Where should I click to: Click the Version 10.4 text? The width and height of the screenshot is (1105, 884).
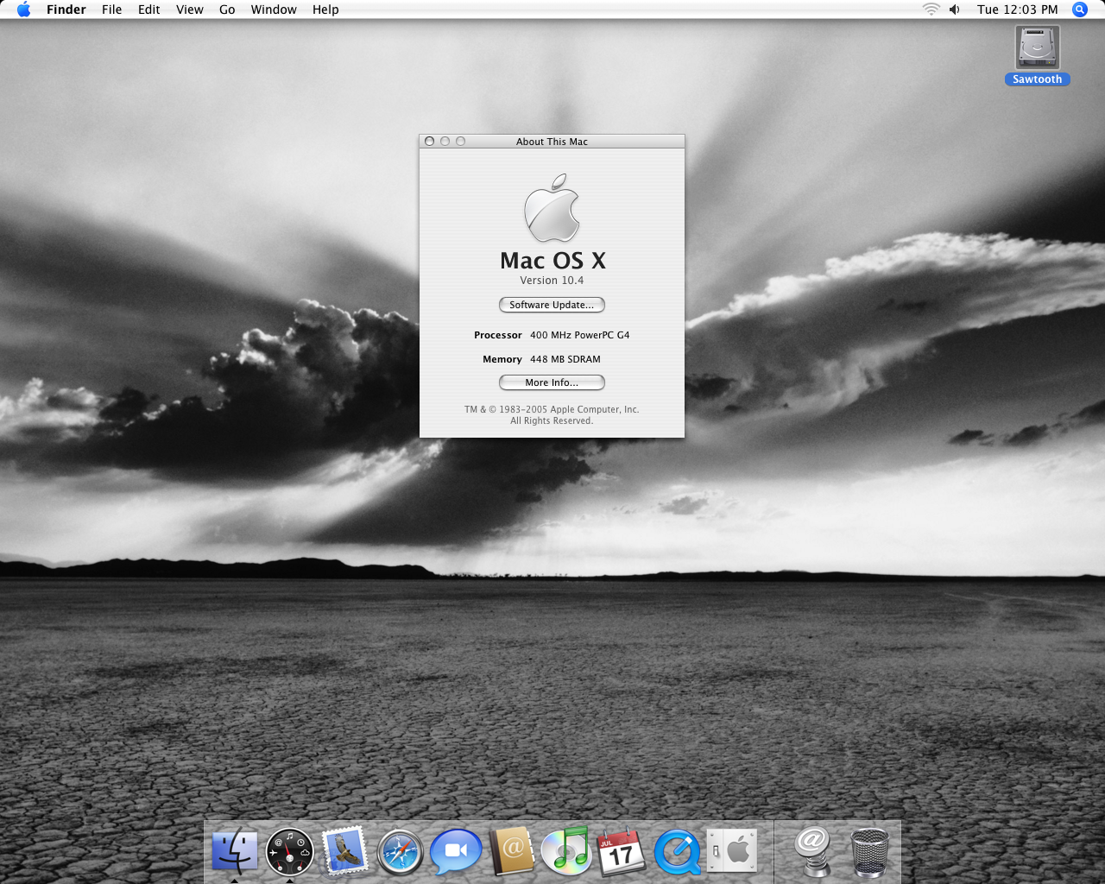point(552,281)
